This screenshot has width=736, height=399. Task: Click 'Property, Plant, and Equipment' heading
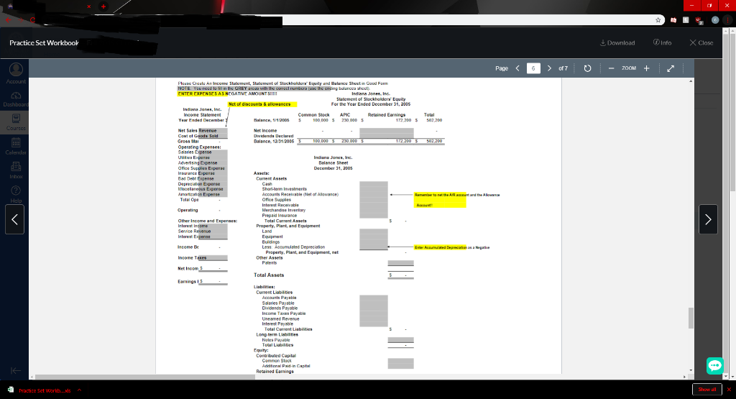[x=287, y=226]
